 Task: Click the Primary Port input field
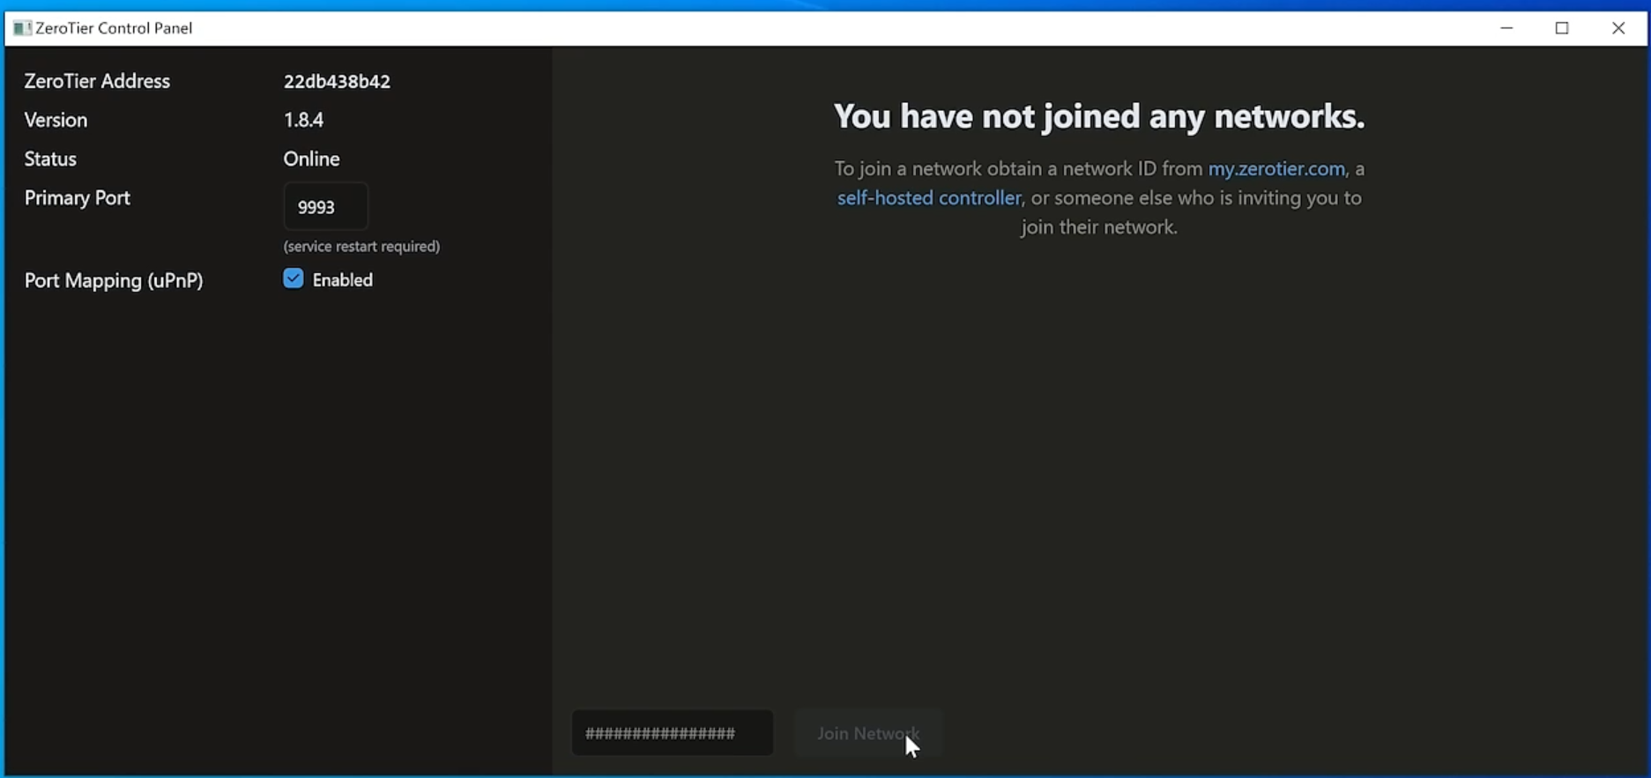tap(325, 207)
